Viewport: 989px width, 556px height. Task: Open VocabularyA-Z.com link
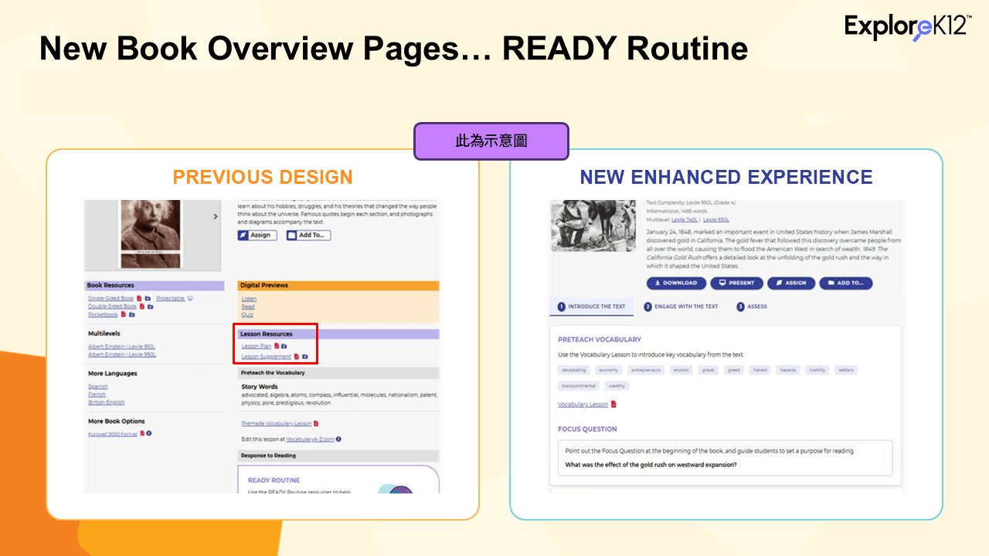click(311, 439)
